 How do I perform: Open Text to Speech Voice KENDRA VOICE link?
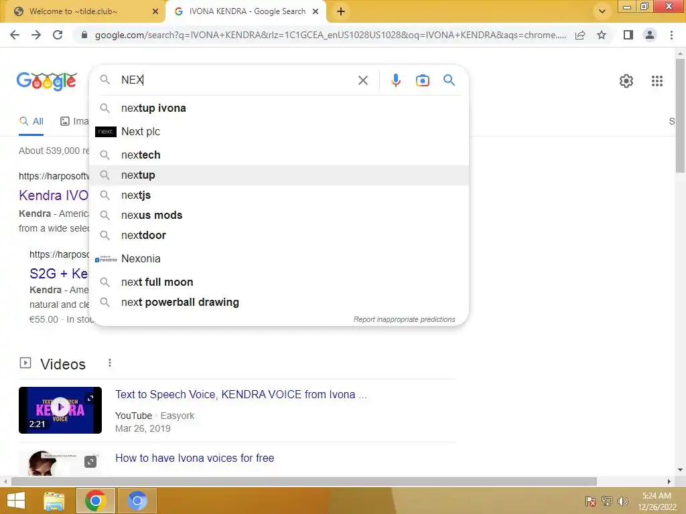241,395
